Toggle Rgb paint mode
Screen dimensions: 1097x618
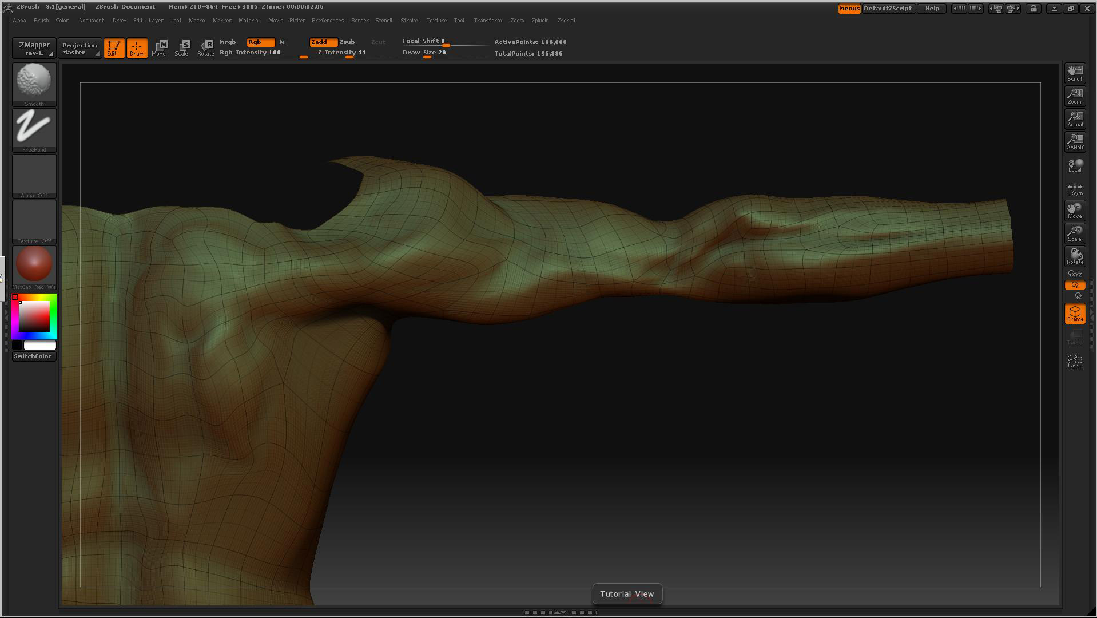tap(260, 42)
